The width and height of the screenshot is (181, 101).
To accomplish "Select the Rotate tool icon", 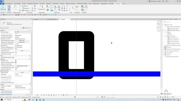I will (x=55, y=10).
